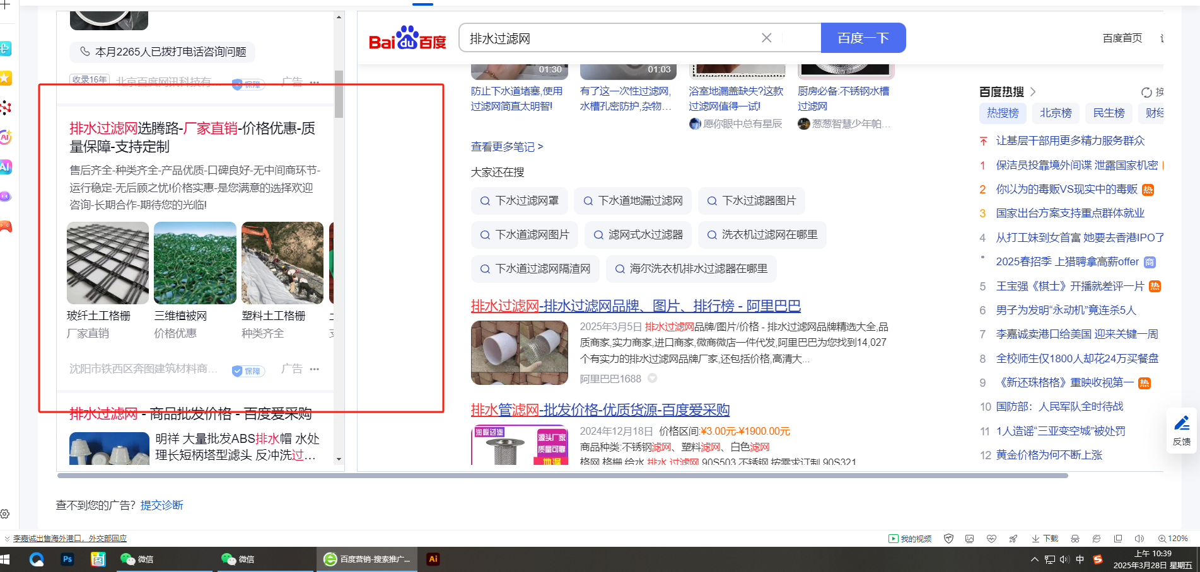Image resolution: width=1200 pixels, height=572 pixels.
Task: Search suggestion 下水道过滤网隔渣网
Action: click(535, 269)
